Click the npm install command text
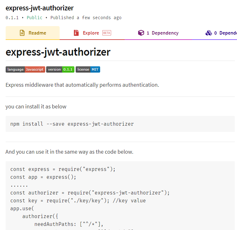 tap(72, 124)
